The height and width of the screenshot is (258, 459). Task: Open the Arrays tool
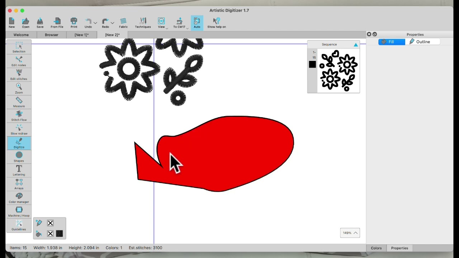click(x=19, y=184)
